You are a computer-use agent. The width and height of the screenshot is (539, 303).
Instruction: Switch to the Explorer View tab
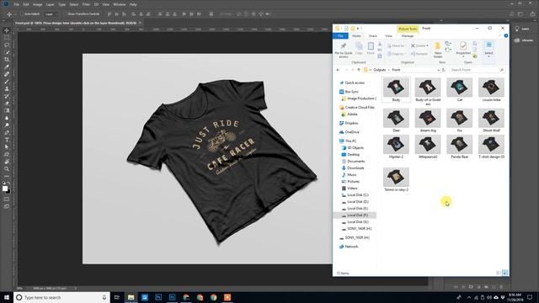click(x=388, y=35)
